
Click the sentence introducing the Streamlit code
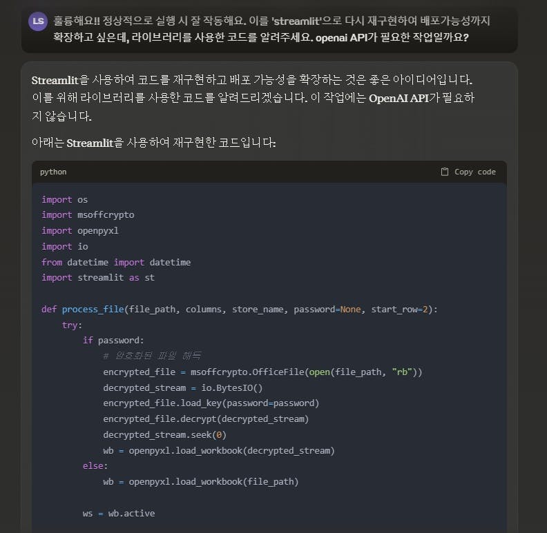153,143
